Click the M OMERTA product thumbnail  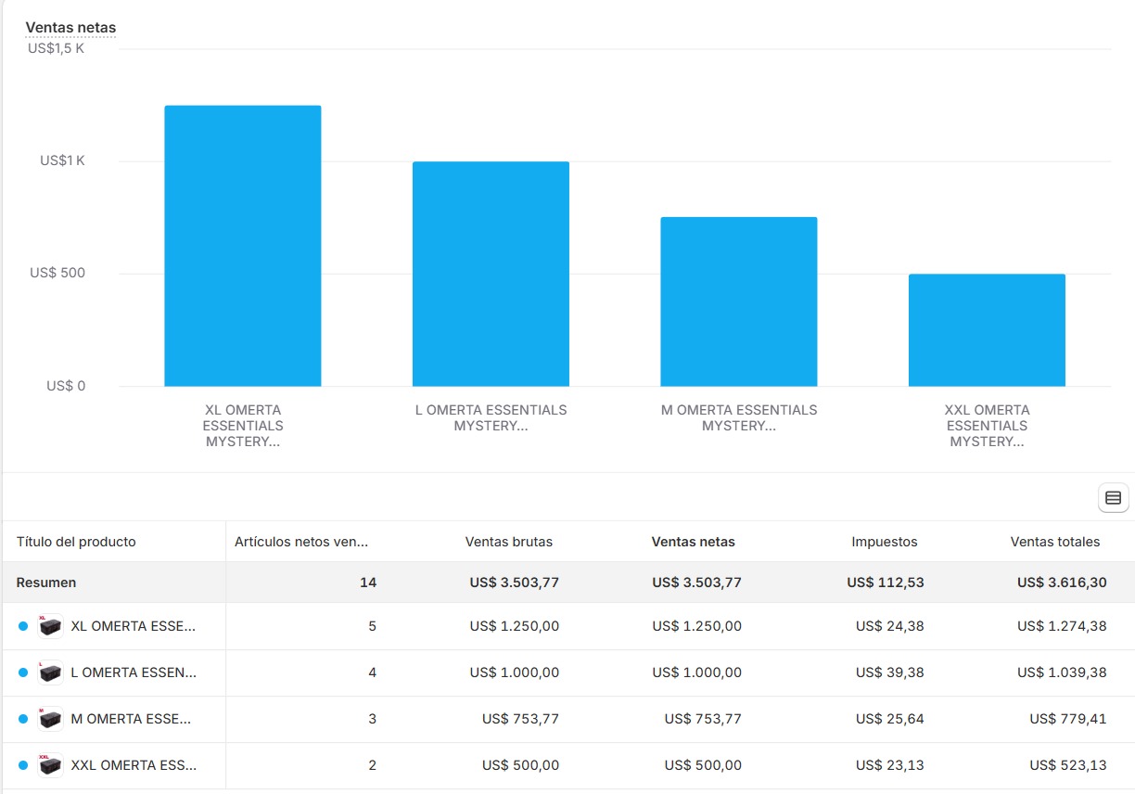point(50,719)
